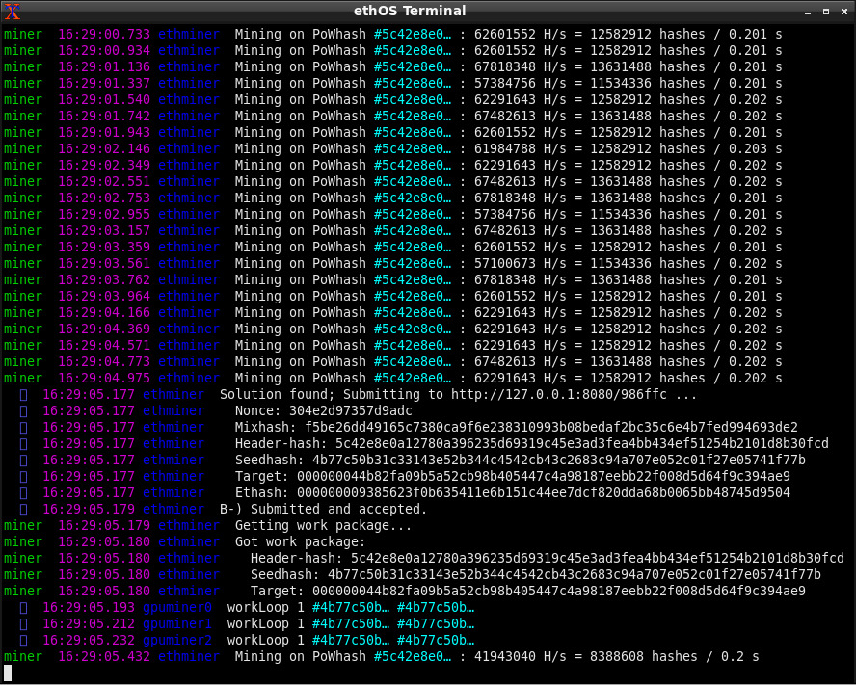The height and width of the screenshot is (685, 856).
Task: Click the Mixhash line
Action: click(x=409, y=428)
